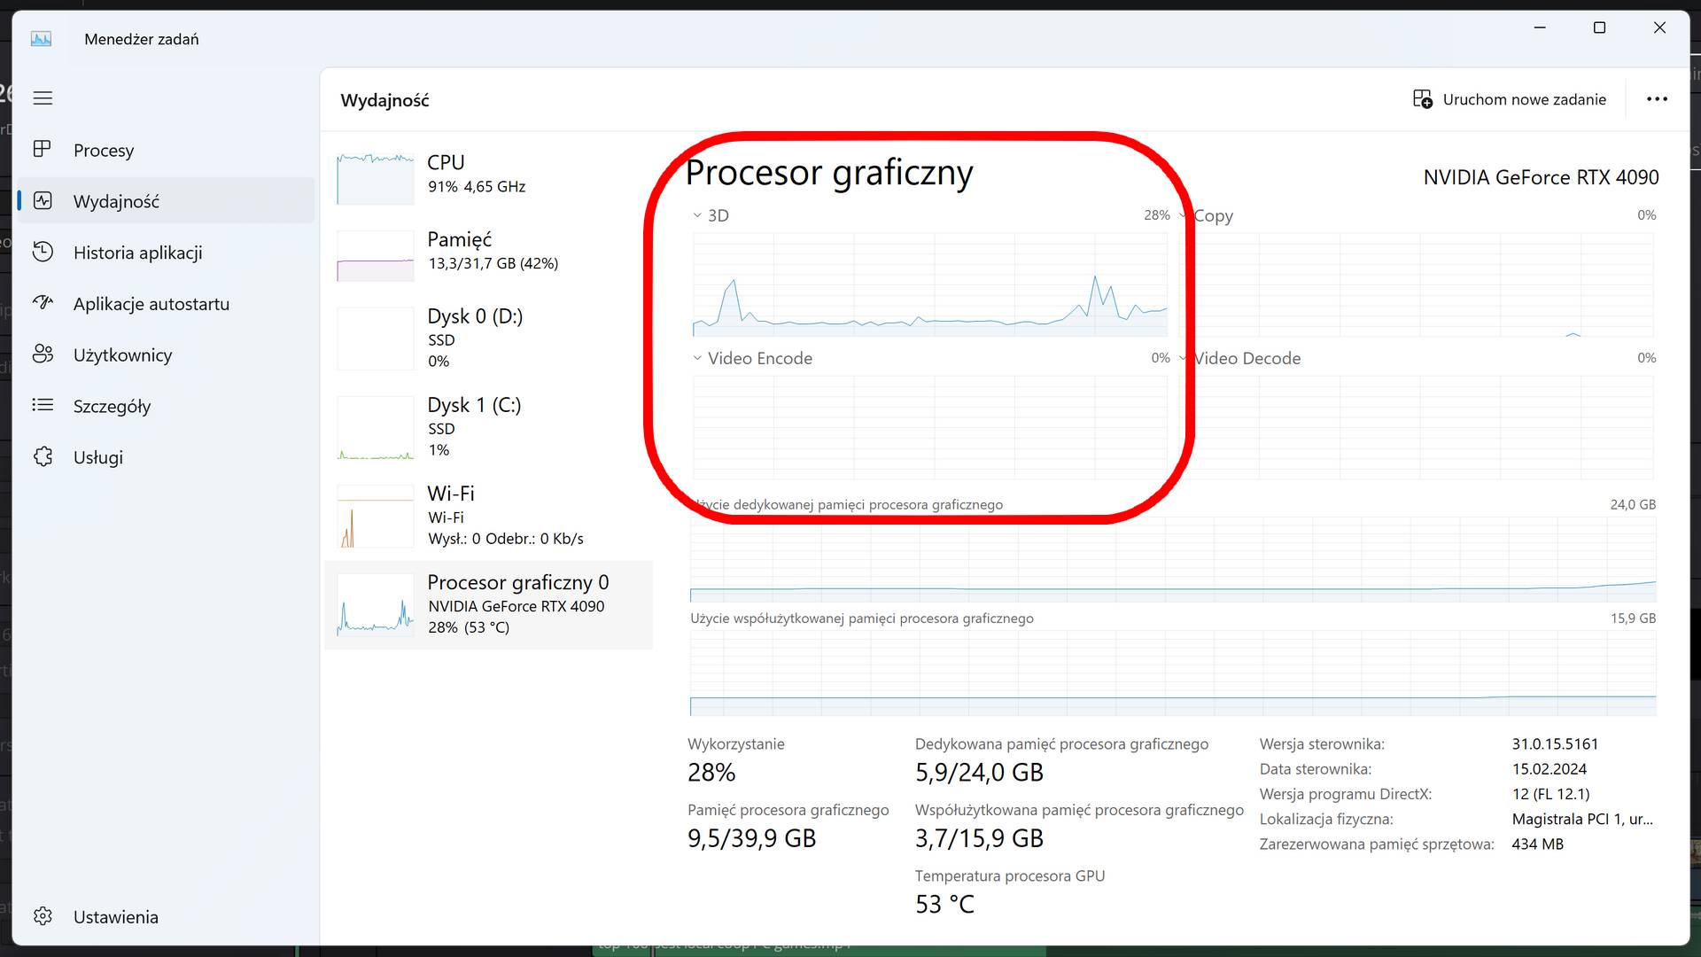Viewport: 1701px width, 957px height.
Task: Go to Usługi page
Action: point(166,457)
